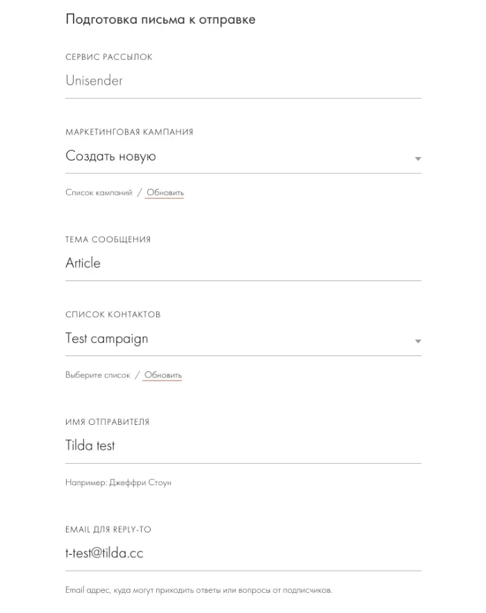Click the "Маркетинговая кампания" label
The image size is (486, 613).
point(129,132)
